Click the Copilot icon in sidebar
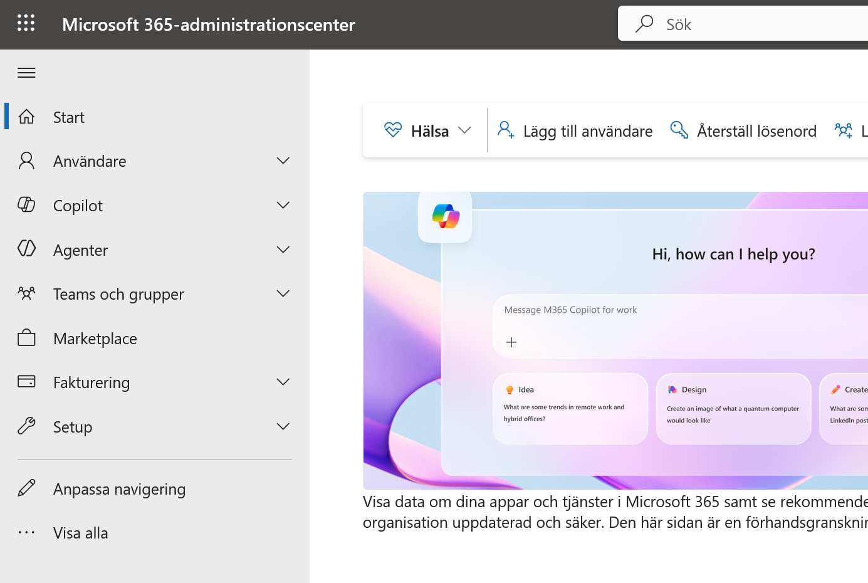The image size is (868, 583). click(x=26, y=205)
